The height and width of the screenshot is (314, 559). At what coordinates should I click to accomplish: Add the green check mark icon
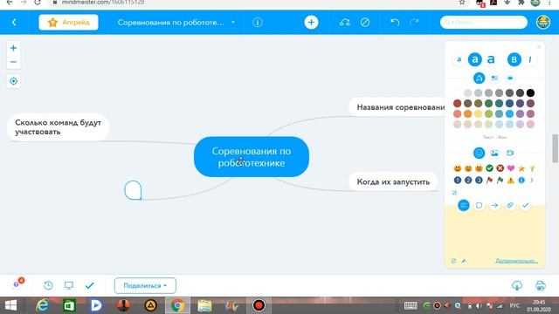coord(489,168)
